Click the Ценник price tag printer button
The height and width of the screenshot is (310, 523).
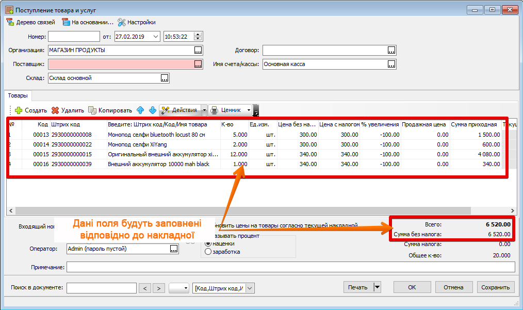tap(227, 110)
